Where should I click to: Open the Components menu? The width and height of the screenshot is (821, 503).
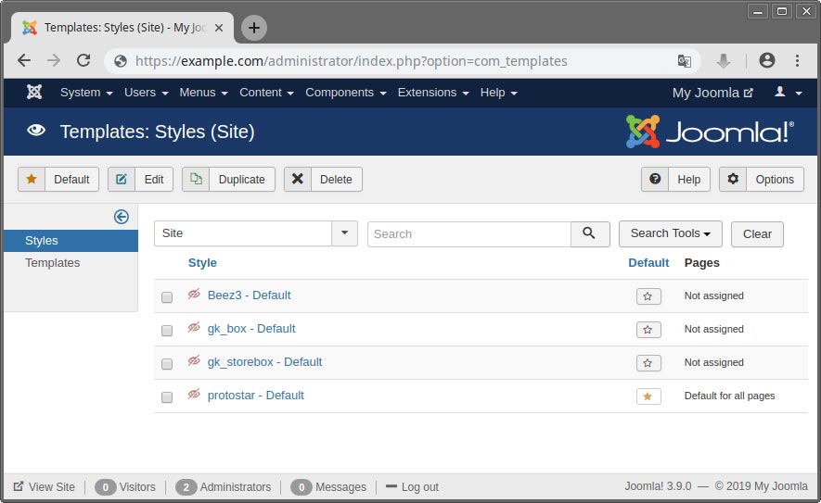point(346,93)
